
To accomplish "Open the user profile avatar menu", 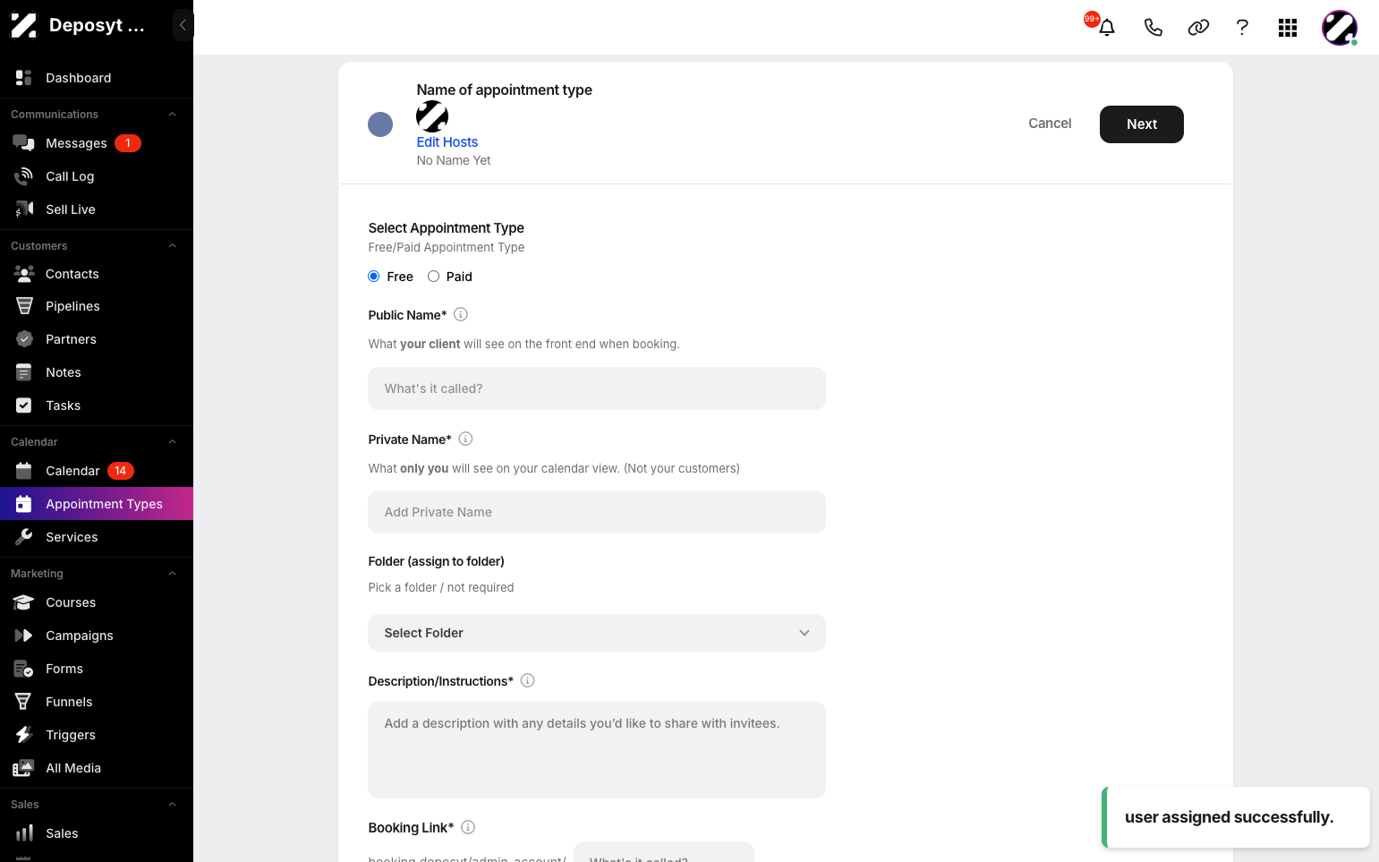I will (x=1340, y=28).
